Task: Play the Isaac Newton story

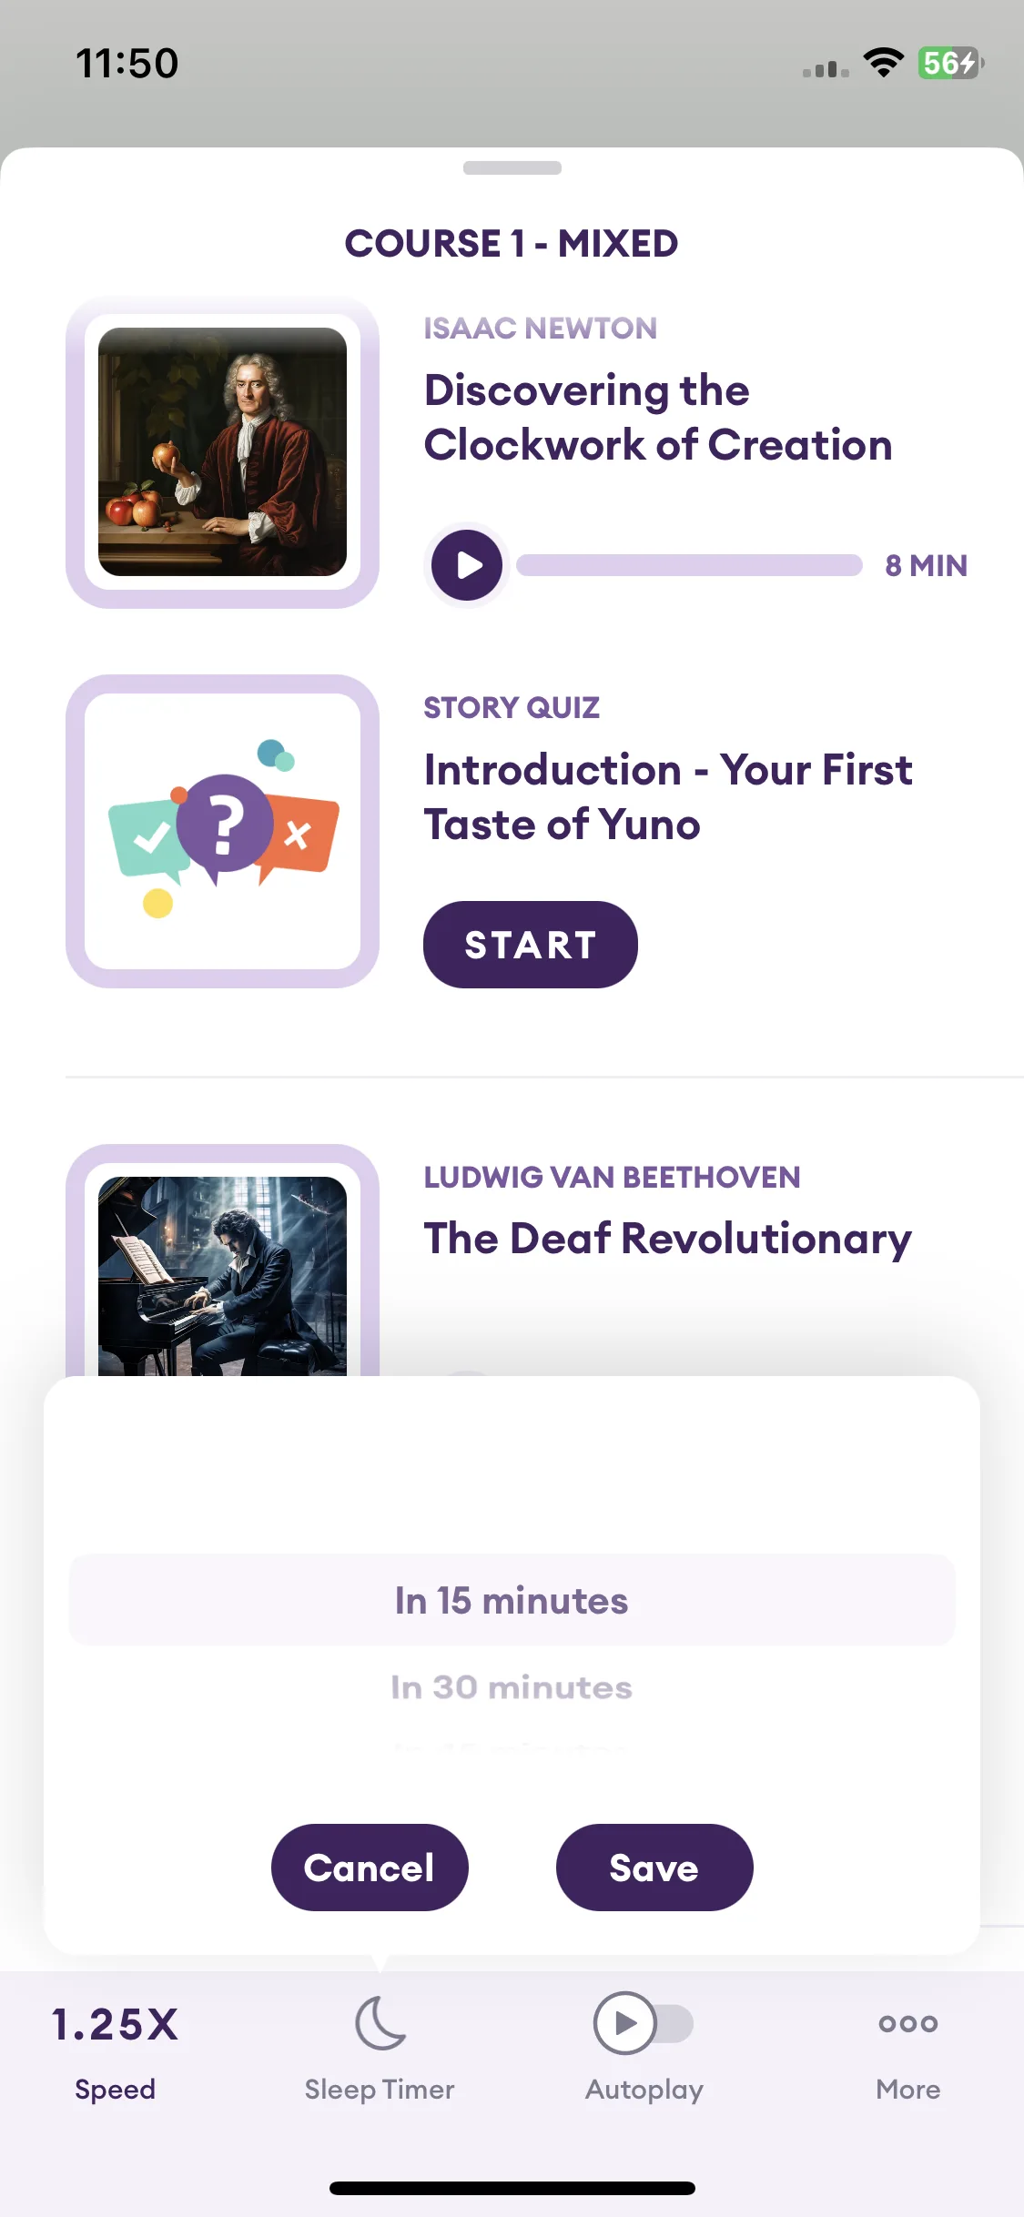Action: tap(467, 565)
